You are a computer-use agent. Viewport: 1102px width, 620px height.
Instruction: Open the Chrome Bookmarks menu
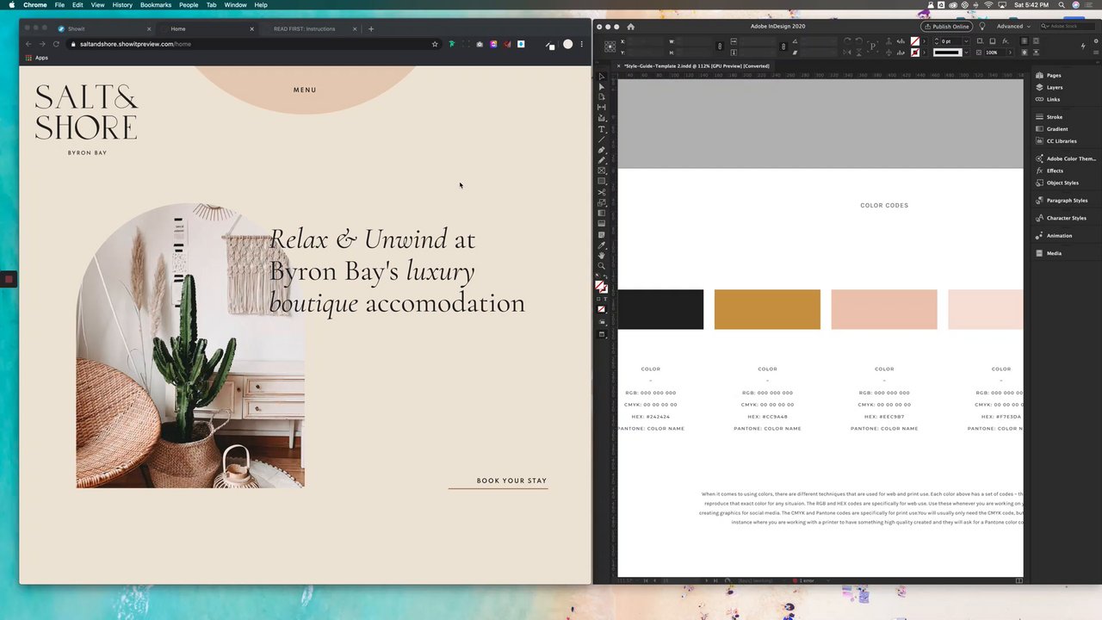pyautogui.click(x=156, y=5)
